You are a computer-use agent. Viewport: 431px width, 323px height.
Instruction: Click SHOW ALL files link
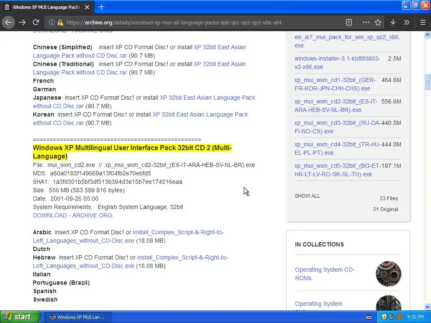(307, 196)
